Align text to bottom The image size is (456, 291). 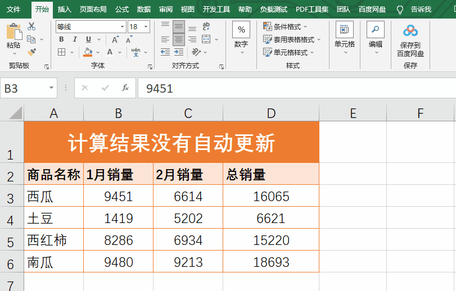point(192,28)
